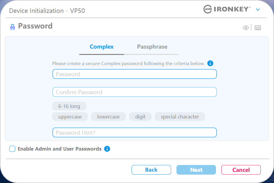Click the Password Hint field
This screenshot has width=274, height=183.
pyautogui.click(x=134, y=133)
